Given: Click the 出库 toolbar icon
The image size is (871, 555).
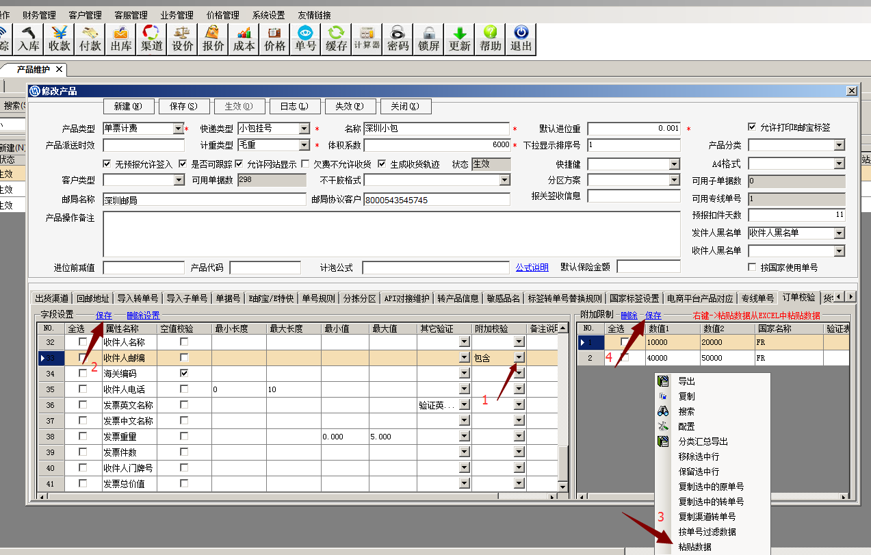Looking at the screenshot, I should click(121, 39).
